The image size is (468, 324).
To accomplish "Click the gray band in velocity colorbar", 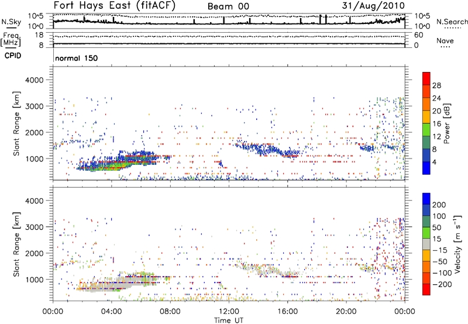I will [426, 244].
